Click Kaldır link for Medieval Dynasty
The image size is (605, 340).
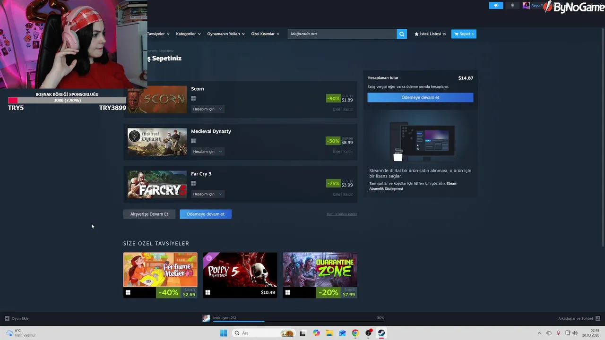tap(348, 152)
